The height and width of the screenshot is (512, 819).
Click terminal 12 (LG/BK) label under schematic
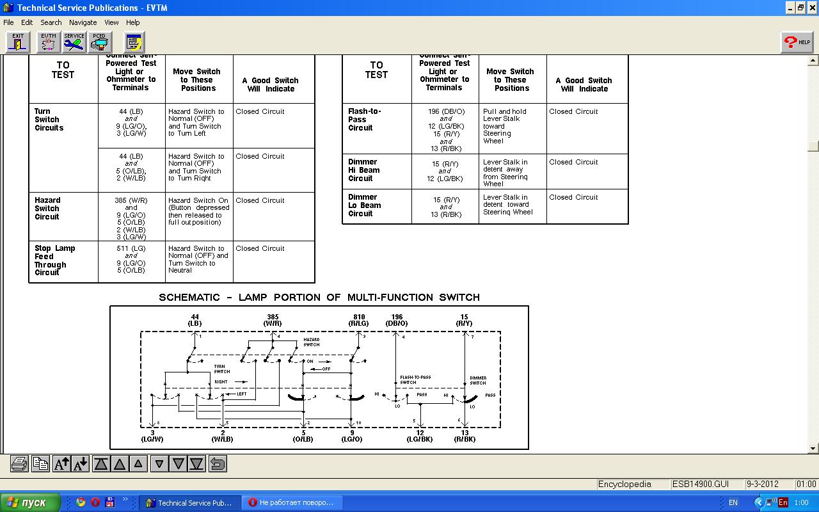(420, 436)
